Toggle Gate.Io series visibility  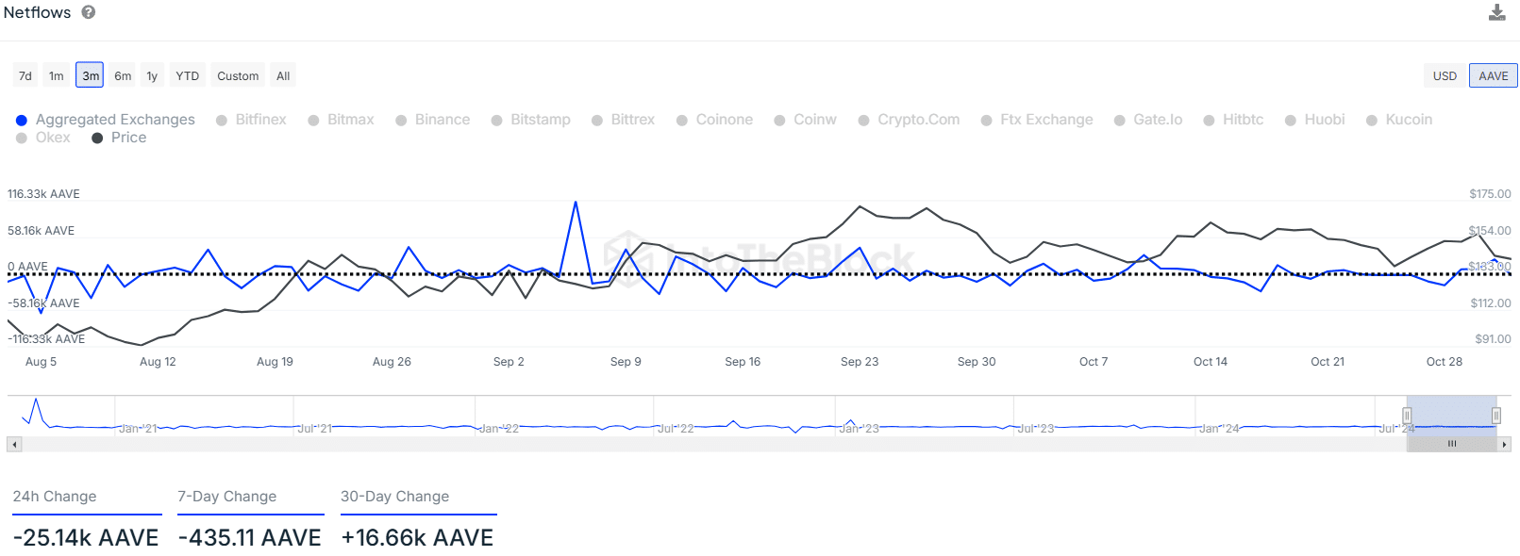[1148, 120]
